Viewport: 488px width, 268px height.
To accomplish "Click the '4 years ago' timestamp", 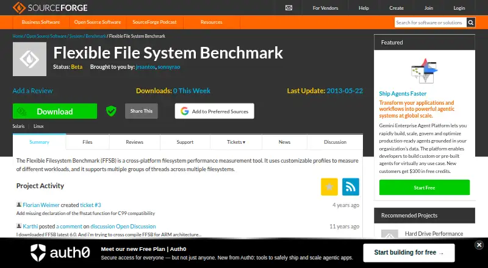I will pos(346,205).
